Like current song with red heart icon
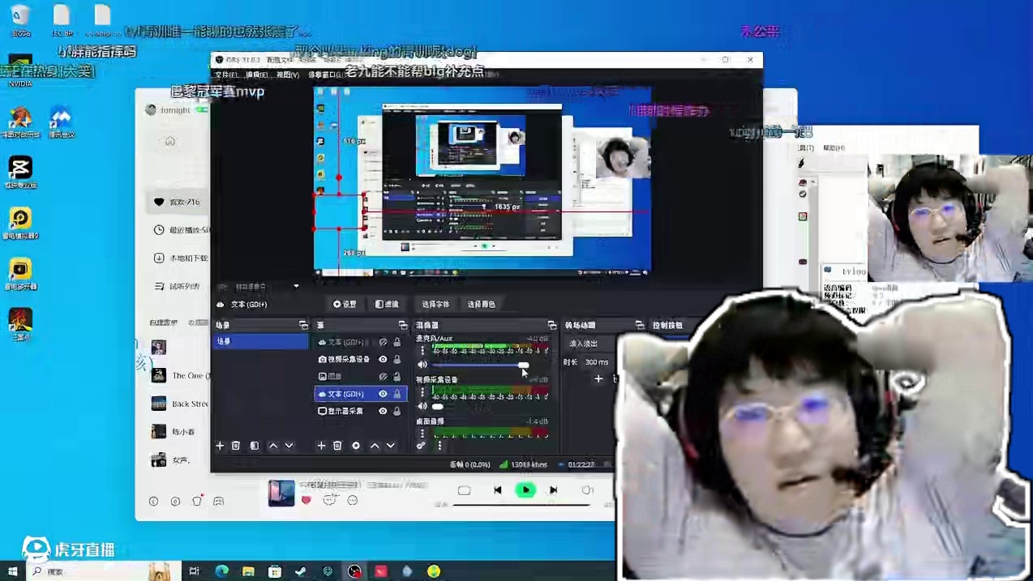This screenshot has width=1033, height=581. pyautogui.click(x=306, y=500)
